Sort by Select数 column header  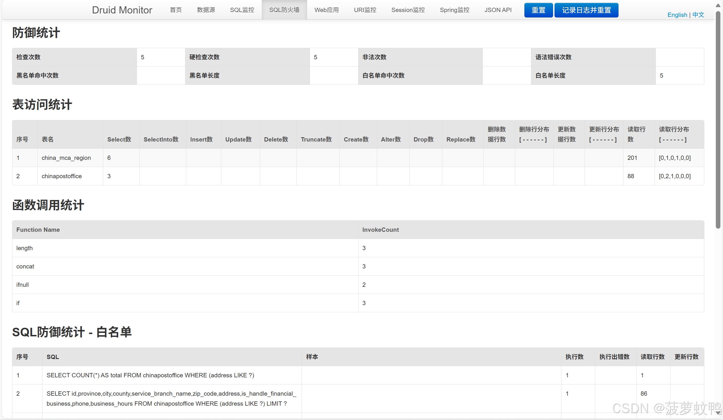point(119,140)
